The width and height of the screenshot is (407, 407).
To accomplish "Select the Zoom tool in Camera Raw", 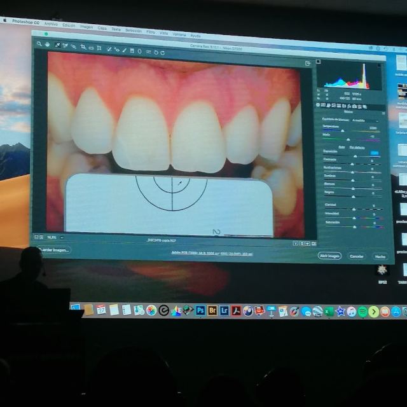I will click(39, 44).
